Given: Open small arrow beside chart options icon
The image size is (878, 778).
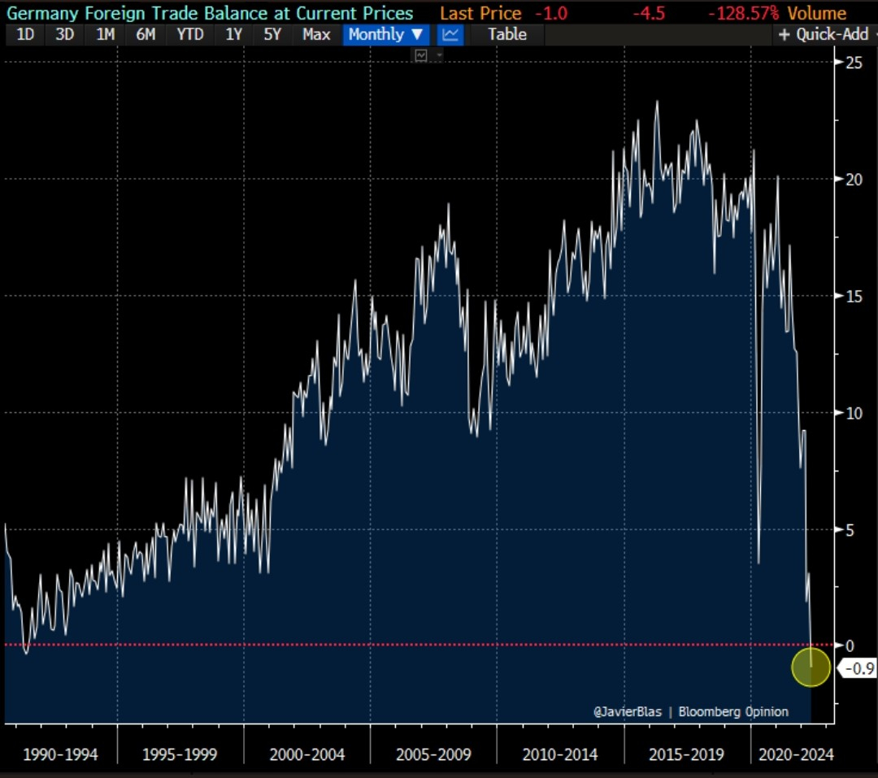Looking at the screenshot, I should [x=439, y=55].
